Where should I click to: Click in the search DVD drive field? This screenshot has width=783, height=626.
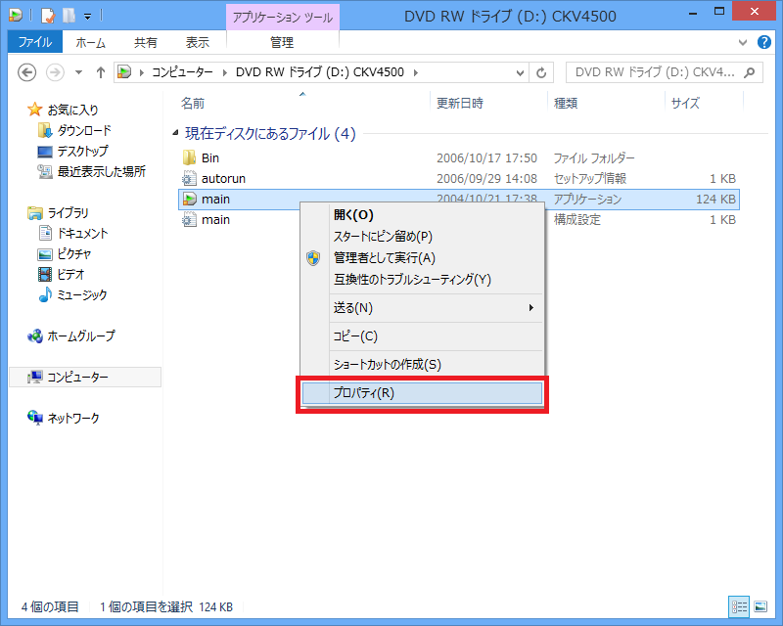(651, 72)
